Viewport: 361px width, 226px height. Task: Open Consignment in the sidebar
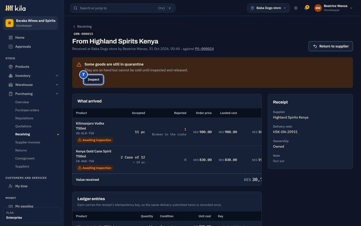[25, 158]
